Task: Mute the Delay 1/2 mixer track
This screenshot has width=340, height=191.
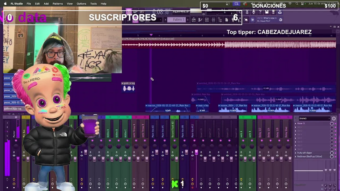Action: coord(262,140)
